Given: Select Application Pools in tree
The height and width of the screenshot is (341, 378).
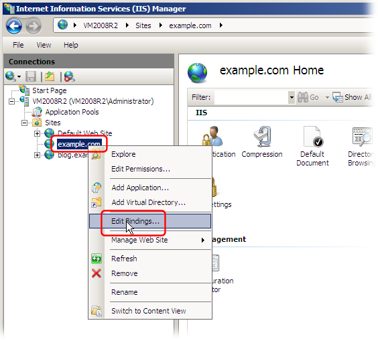Looking at the screenshot, I should point(72,112).
